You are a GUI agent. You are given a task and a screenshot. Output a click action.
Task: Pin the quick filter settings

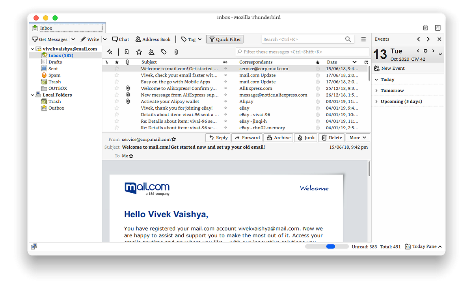point(110,52)
